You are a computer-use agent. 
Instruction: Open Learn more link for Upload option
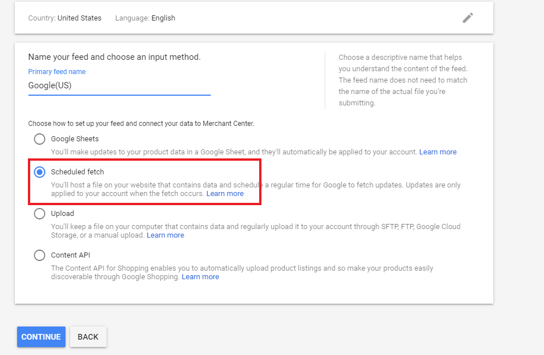pos(165,235)
